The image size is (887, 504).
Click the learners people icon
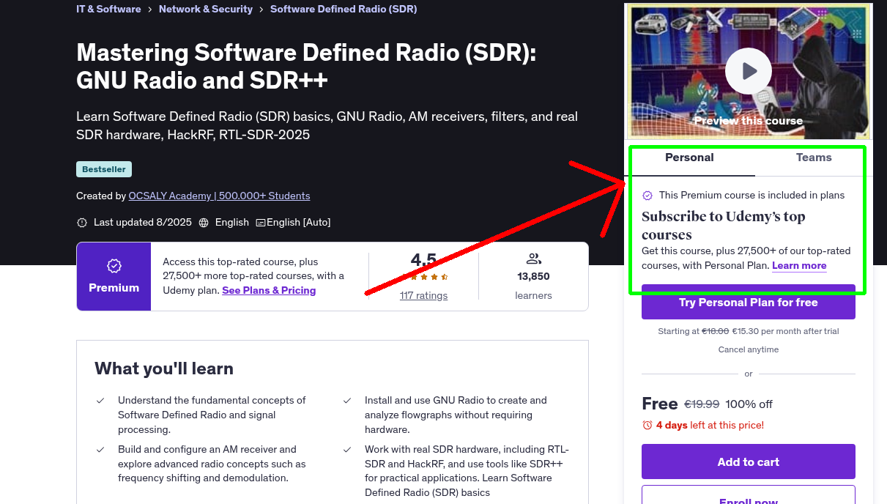[x=533, y=259]
